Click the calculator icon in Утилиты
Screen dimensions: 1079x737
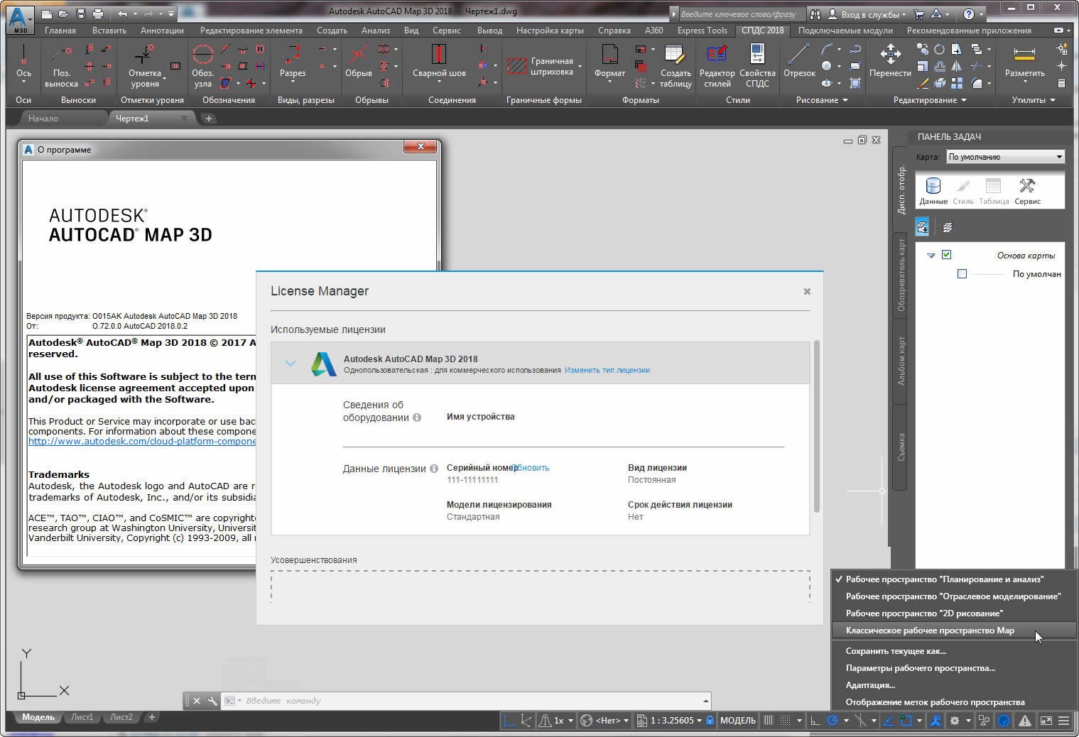click(1062, 83)
